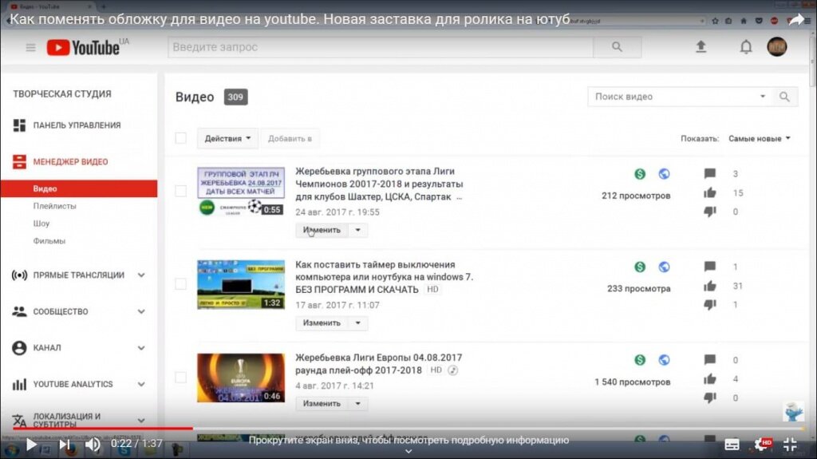Select the Видео sidebar item

pyautogui.click(x=79, y=189)
